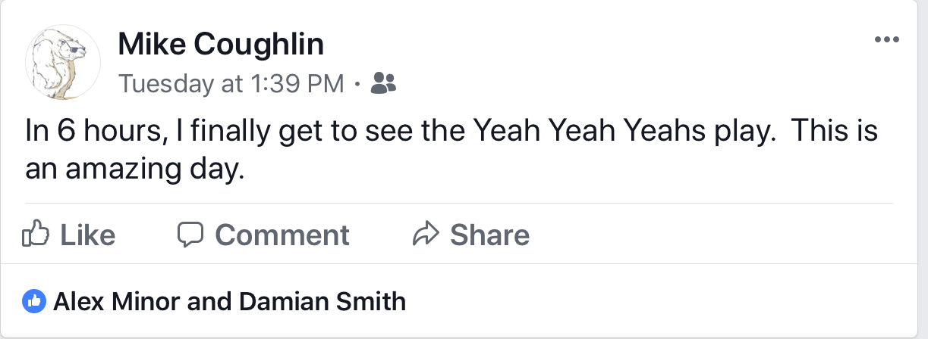928x339 pixels.
Task: Open Mike Coughlin's profile name link
Action: (221, 45)
